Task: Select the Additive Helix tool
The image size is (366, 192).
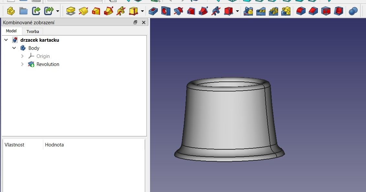Action: [121, 11]
